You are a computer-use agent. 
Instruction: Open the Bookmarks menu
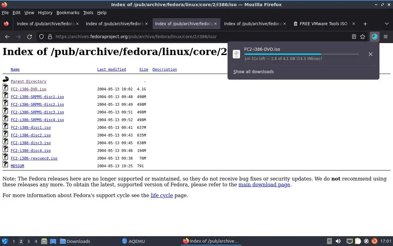(x=68, y=13)
